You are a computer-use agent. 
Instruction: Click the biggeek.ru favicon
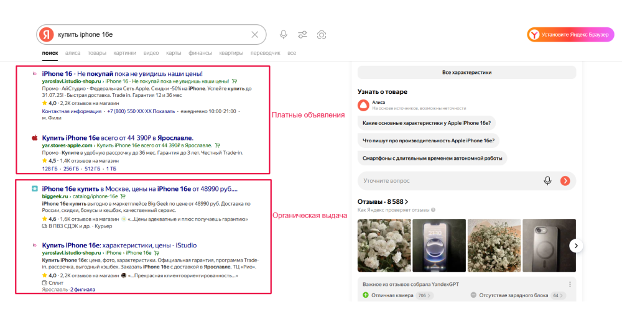point(34,189)
